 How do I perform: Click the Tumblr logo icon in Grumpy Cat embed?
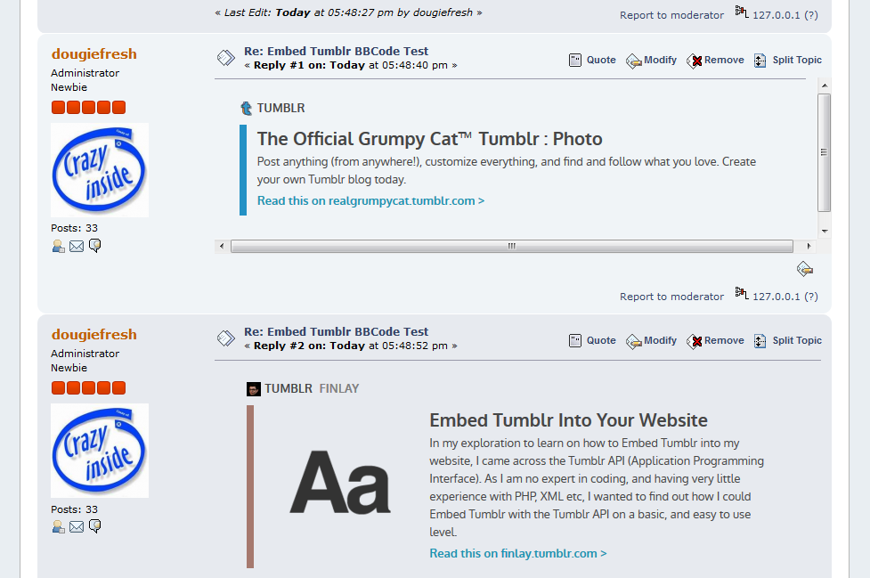(x=247, y=108)
